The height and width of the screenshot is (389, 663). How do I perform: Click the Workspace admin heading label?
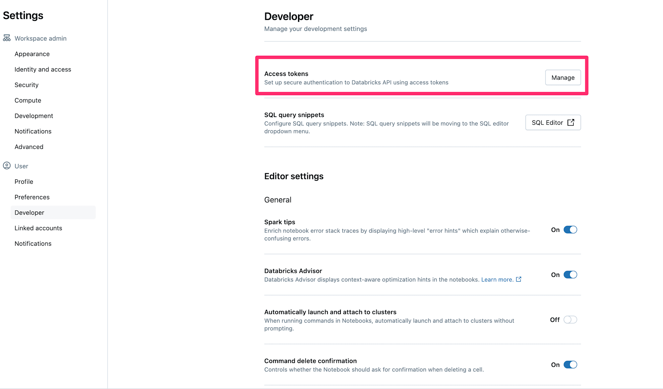click(x=40, y=38)
